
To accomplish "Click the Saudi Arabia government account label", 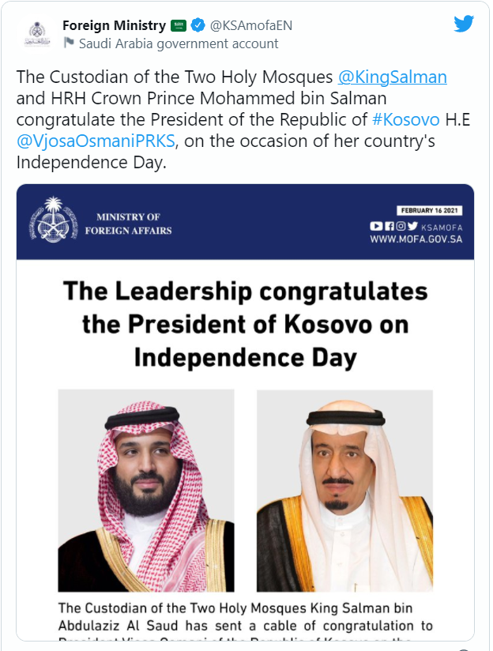I will tap(179, 43).
